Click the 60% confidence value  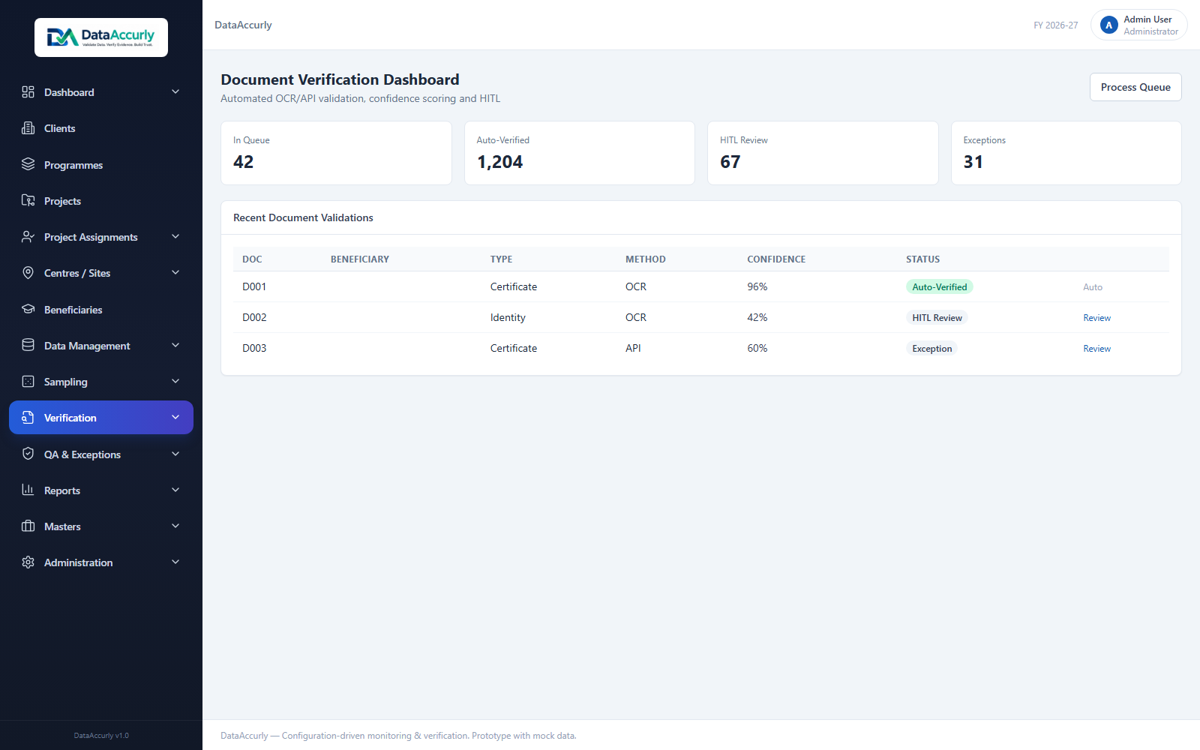pyautogui.click(x=757, y=348)
